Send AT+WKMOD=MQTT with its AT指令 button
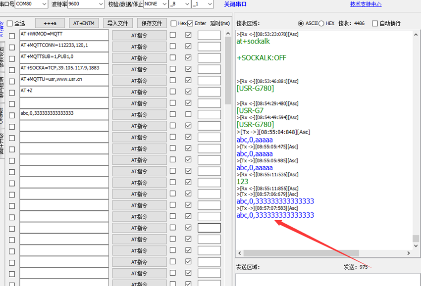The width and height of the screenshot is (421, 292). tap(139, 35)
